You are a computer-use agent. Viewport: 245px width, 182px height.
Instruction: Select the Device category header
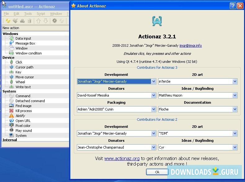[8, 58]
